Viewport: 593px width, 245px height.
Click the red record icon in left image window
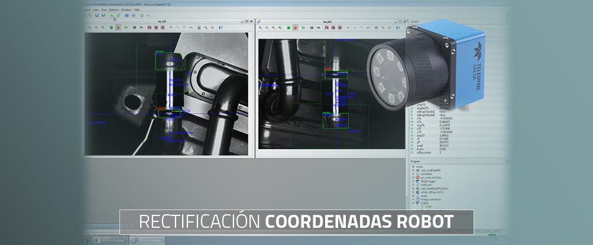point(118,27)
